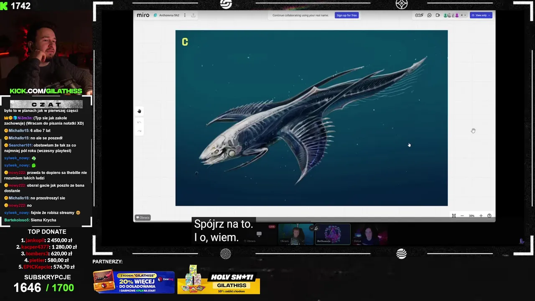Expand the collaborators list showing 4
535x301 pixels.
[463, 15]
